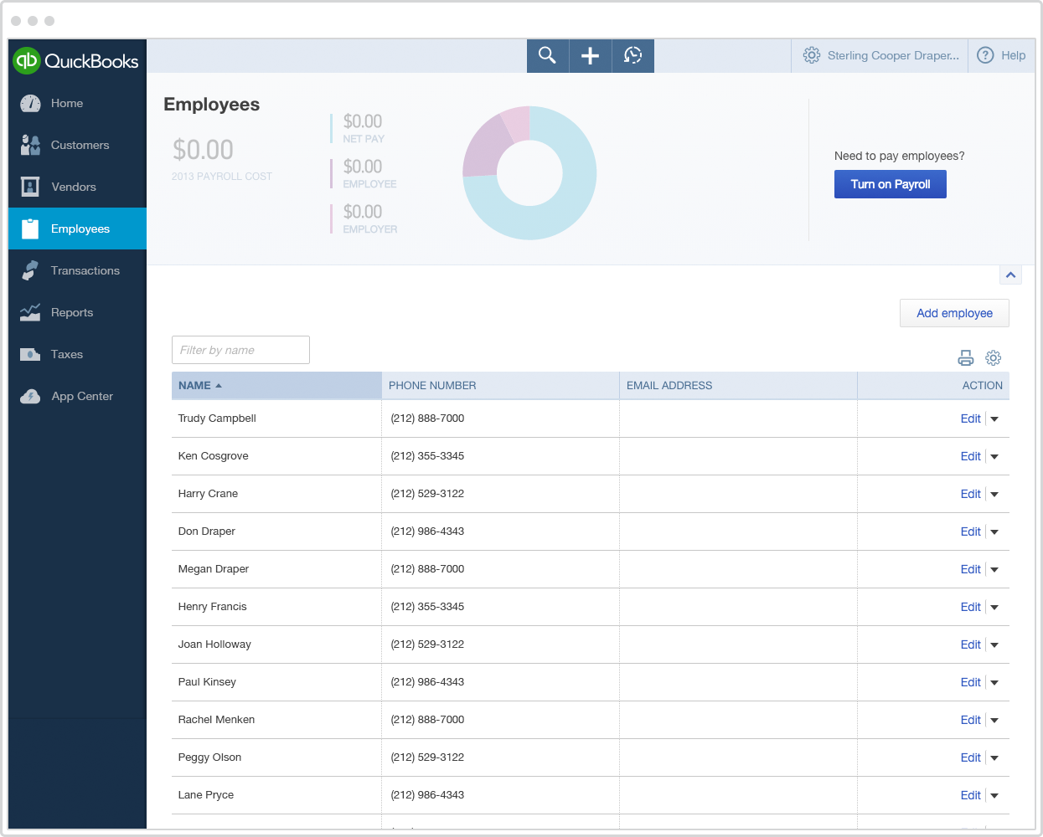Viewport: 1043px width, 837px height.
Task: Click the company settings gear icon
Action: 812,55
